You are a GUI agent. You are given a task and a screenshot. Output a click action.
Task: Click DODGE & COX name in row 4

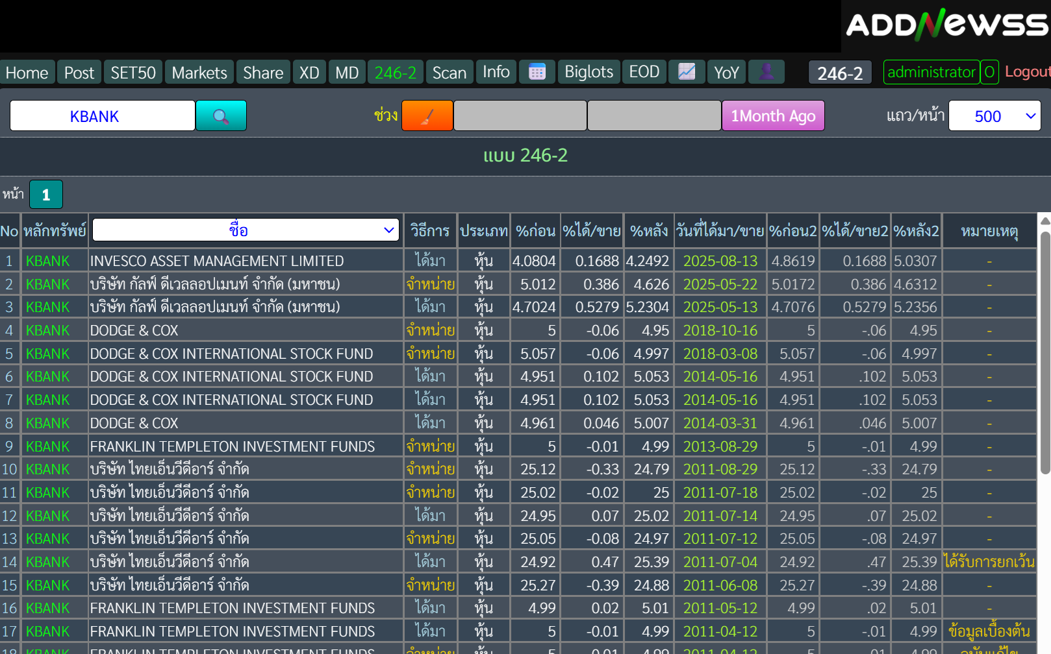point(134,330)
